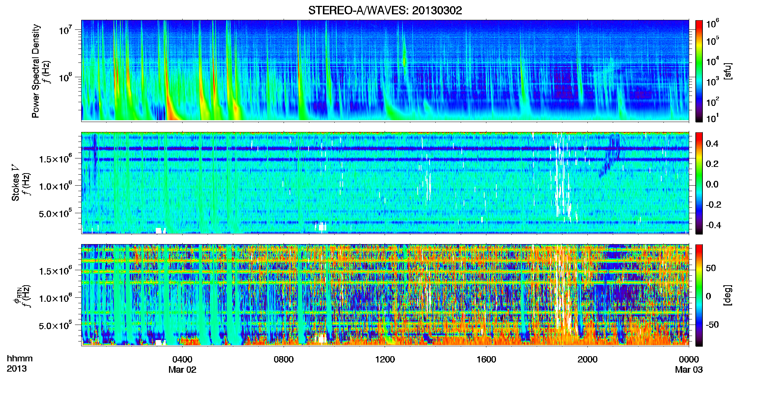Click the -50 value on angle colorbar
Image resolution: width=770 pixels, height=397 pixels.
(712, 325)
